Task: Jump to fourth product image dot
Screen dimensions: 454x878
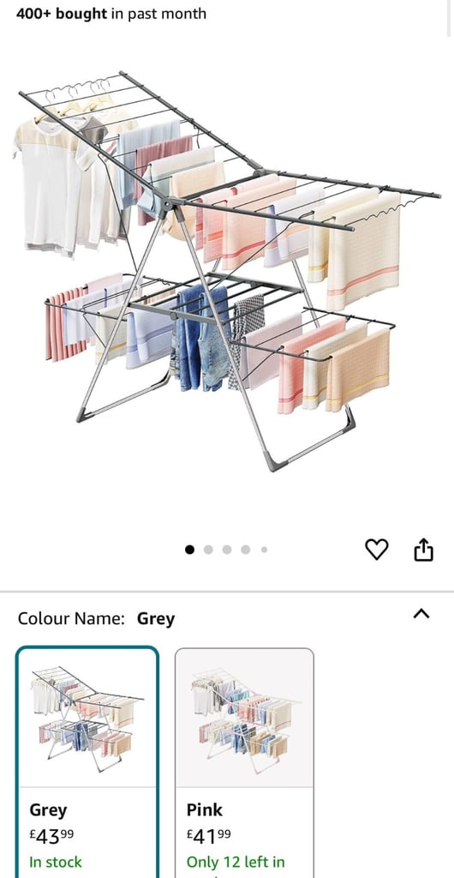Action: [x=246, y=550]
